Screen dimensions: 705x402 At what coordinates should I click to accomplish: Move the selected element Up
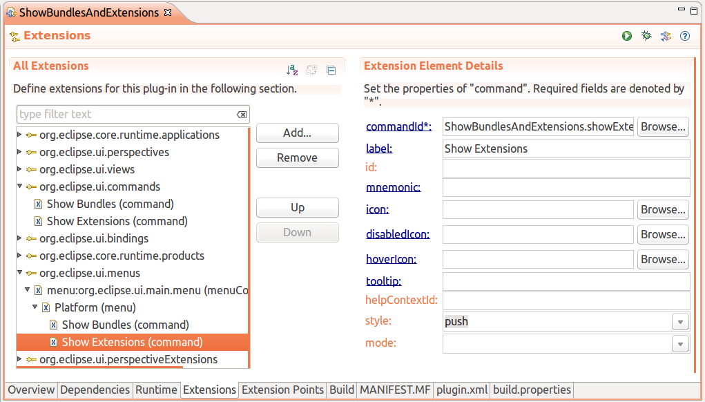coord(297,208)
